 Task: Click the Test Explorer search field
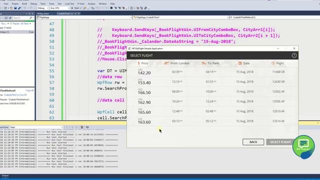click(21, 18)
